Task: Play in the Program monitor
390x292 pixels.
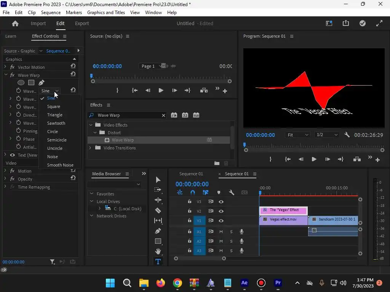Action: 314,159
